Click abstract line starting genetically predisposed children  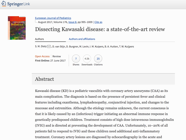coord(104,120)
